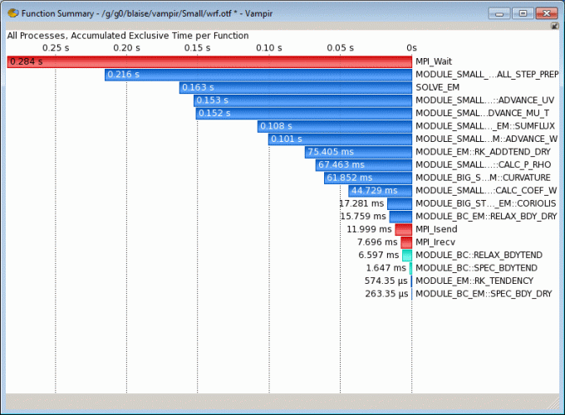This screenshot has width=565, height=415.
Task: Click the MODULE_SMALL...::ADVANCE_UV label
Action: click(x=484, y=100)
